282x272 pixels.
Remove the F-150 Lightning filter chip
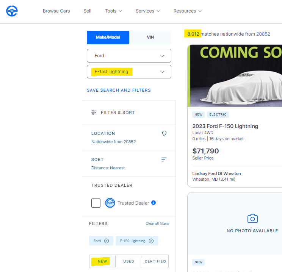(151, 241)
